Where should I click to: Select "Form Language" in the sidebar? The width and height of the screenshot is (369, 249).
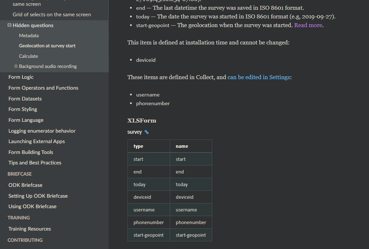point(26,120)
